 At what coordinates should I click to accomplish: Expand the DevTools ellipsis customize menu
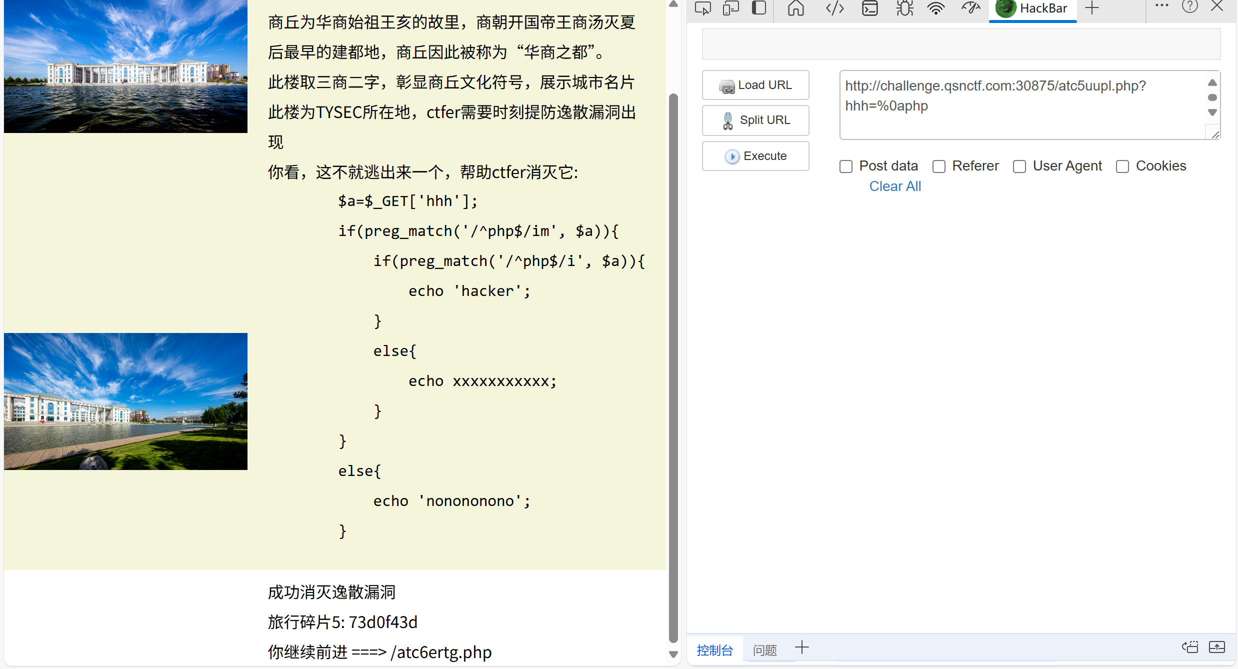point(1161,6)
